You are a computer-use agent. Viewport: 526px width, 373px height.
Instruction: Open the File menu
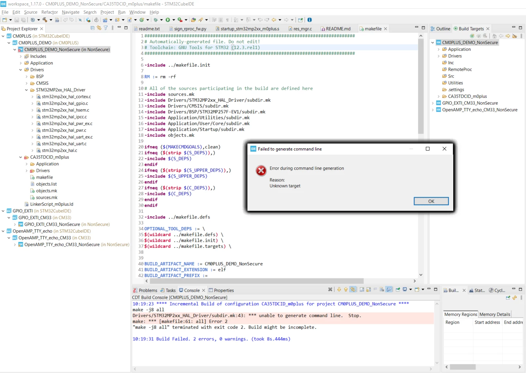coord(5,12)
